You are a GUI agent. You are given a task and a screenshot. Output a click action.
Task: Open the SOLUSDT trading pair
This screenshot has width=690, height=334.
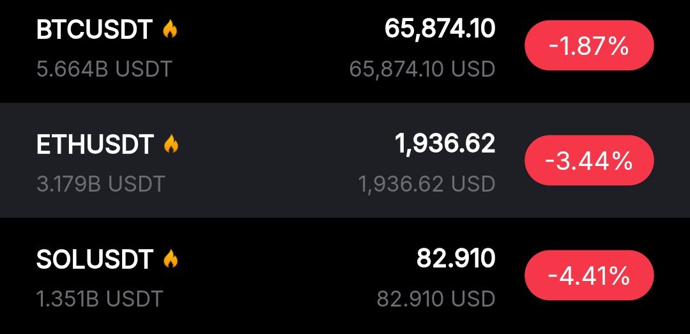[x=95, y=259]
